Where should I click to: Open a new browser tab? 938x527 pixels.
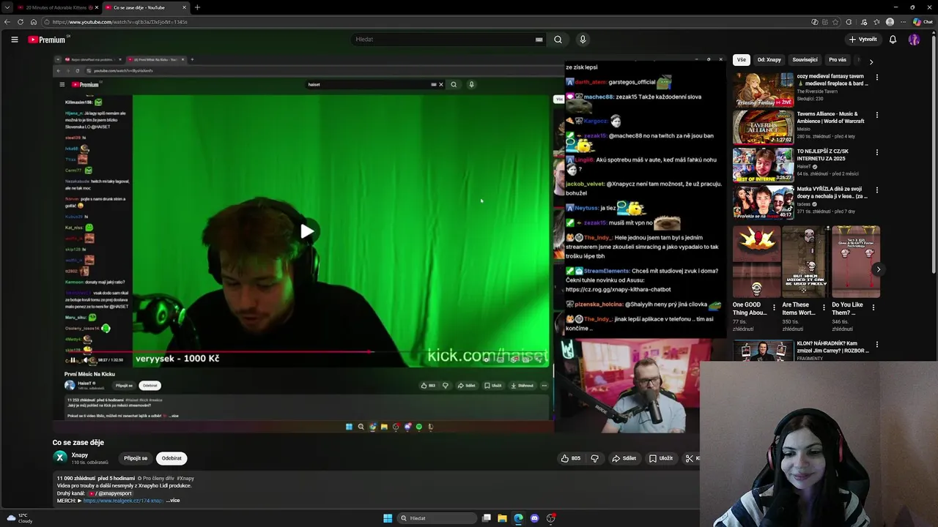point(197,7)
